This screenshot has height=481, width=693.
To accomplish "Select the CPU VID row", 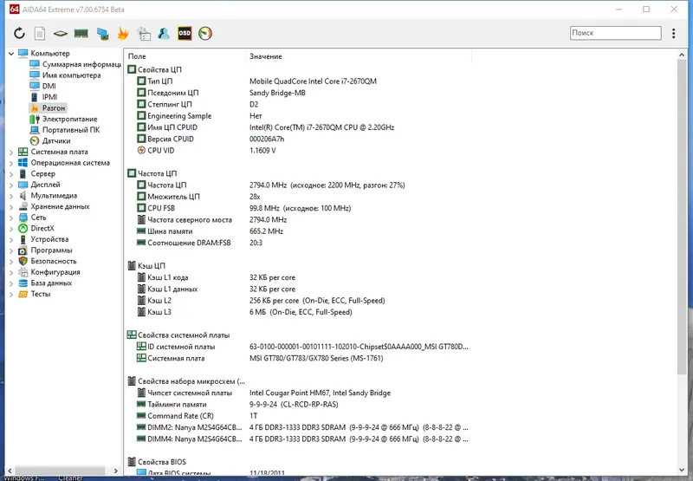I will tap(299, 150).
